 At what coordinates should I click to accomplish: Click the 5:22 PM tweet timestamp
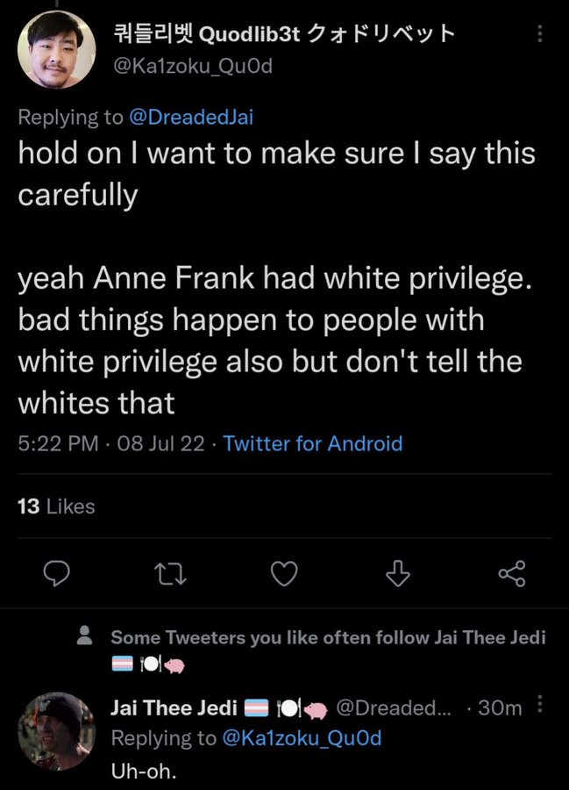coord(58,443)
